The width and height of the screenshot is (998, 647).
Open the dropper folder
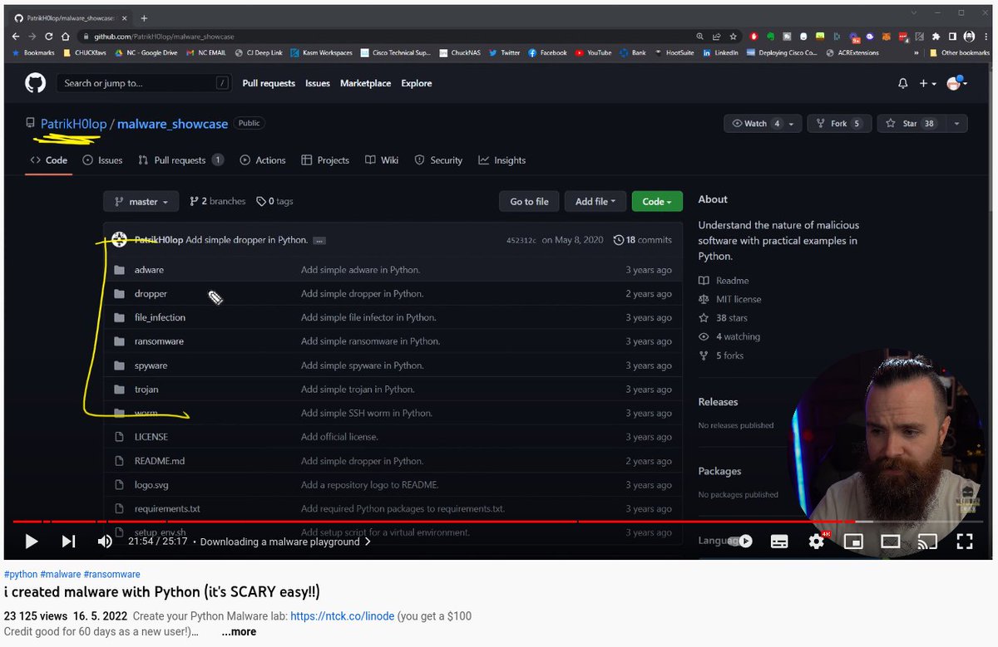coord(151,293)
